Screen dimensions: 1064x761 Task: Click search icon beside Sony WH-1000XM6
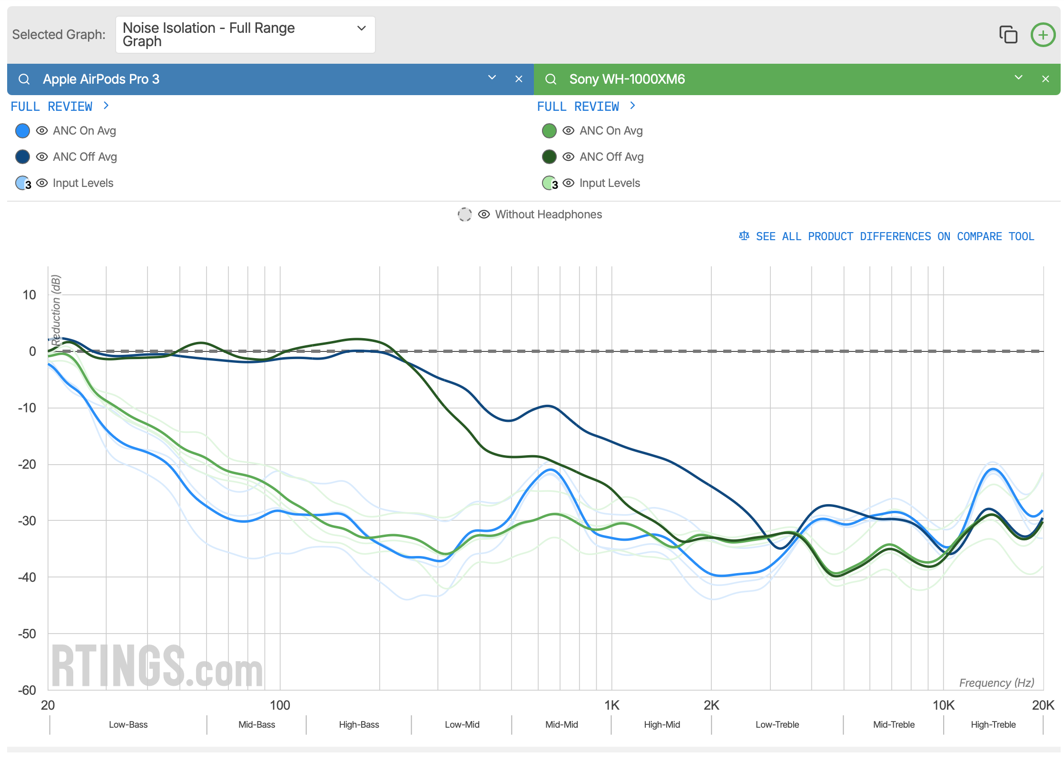[x=551, y=79]
